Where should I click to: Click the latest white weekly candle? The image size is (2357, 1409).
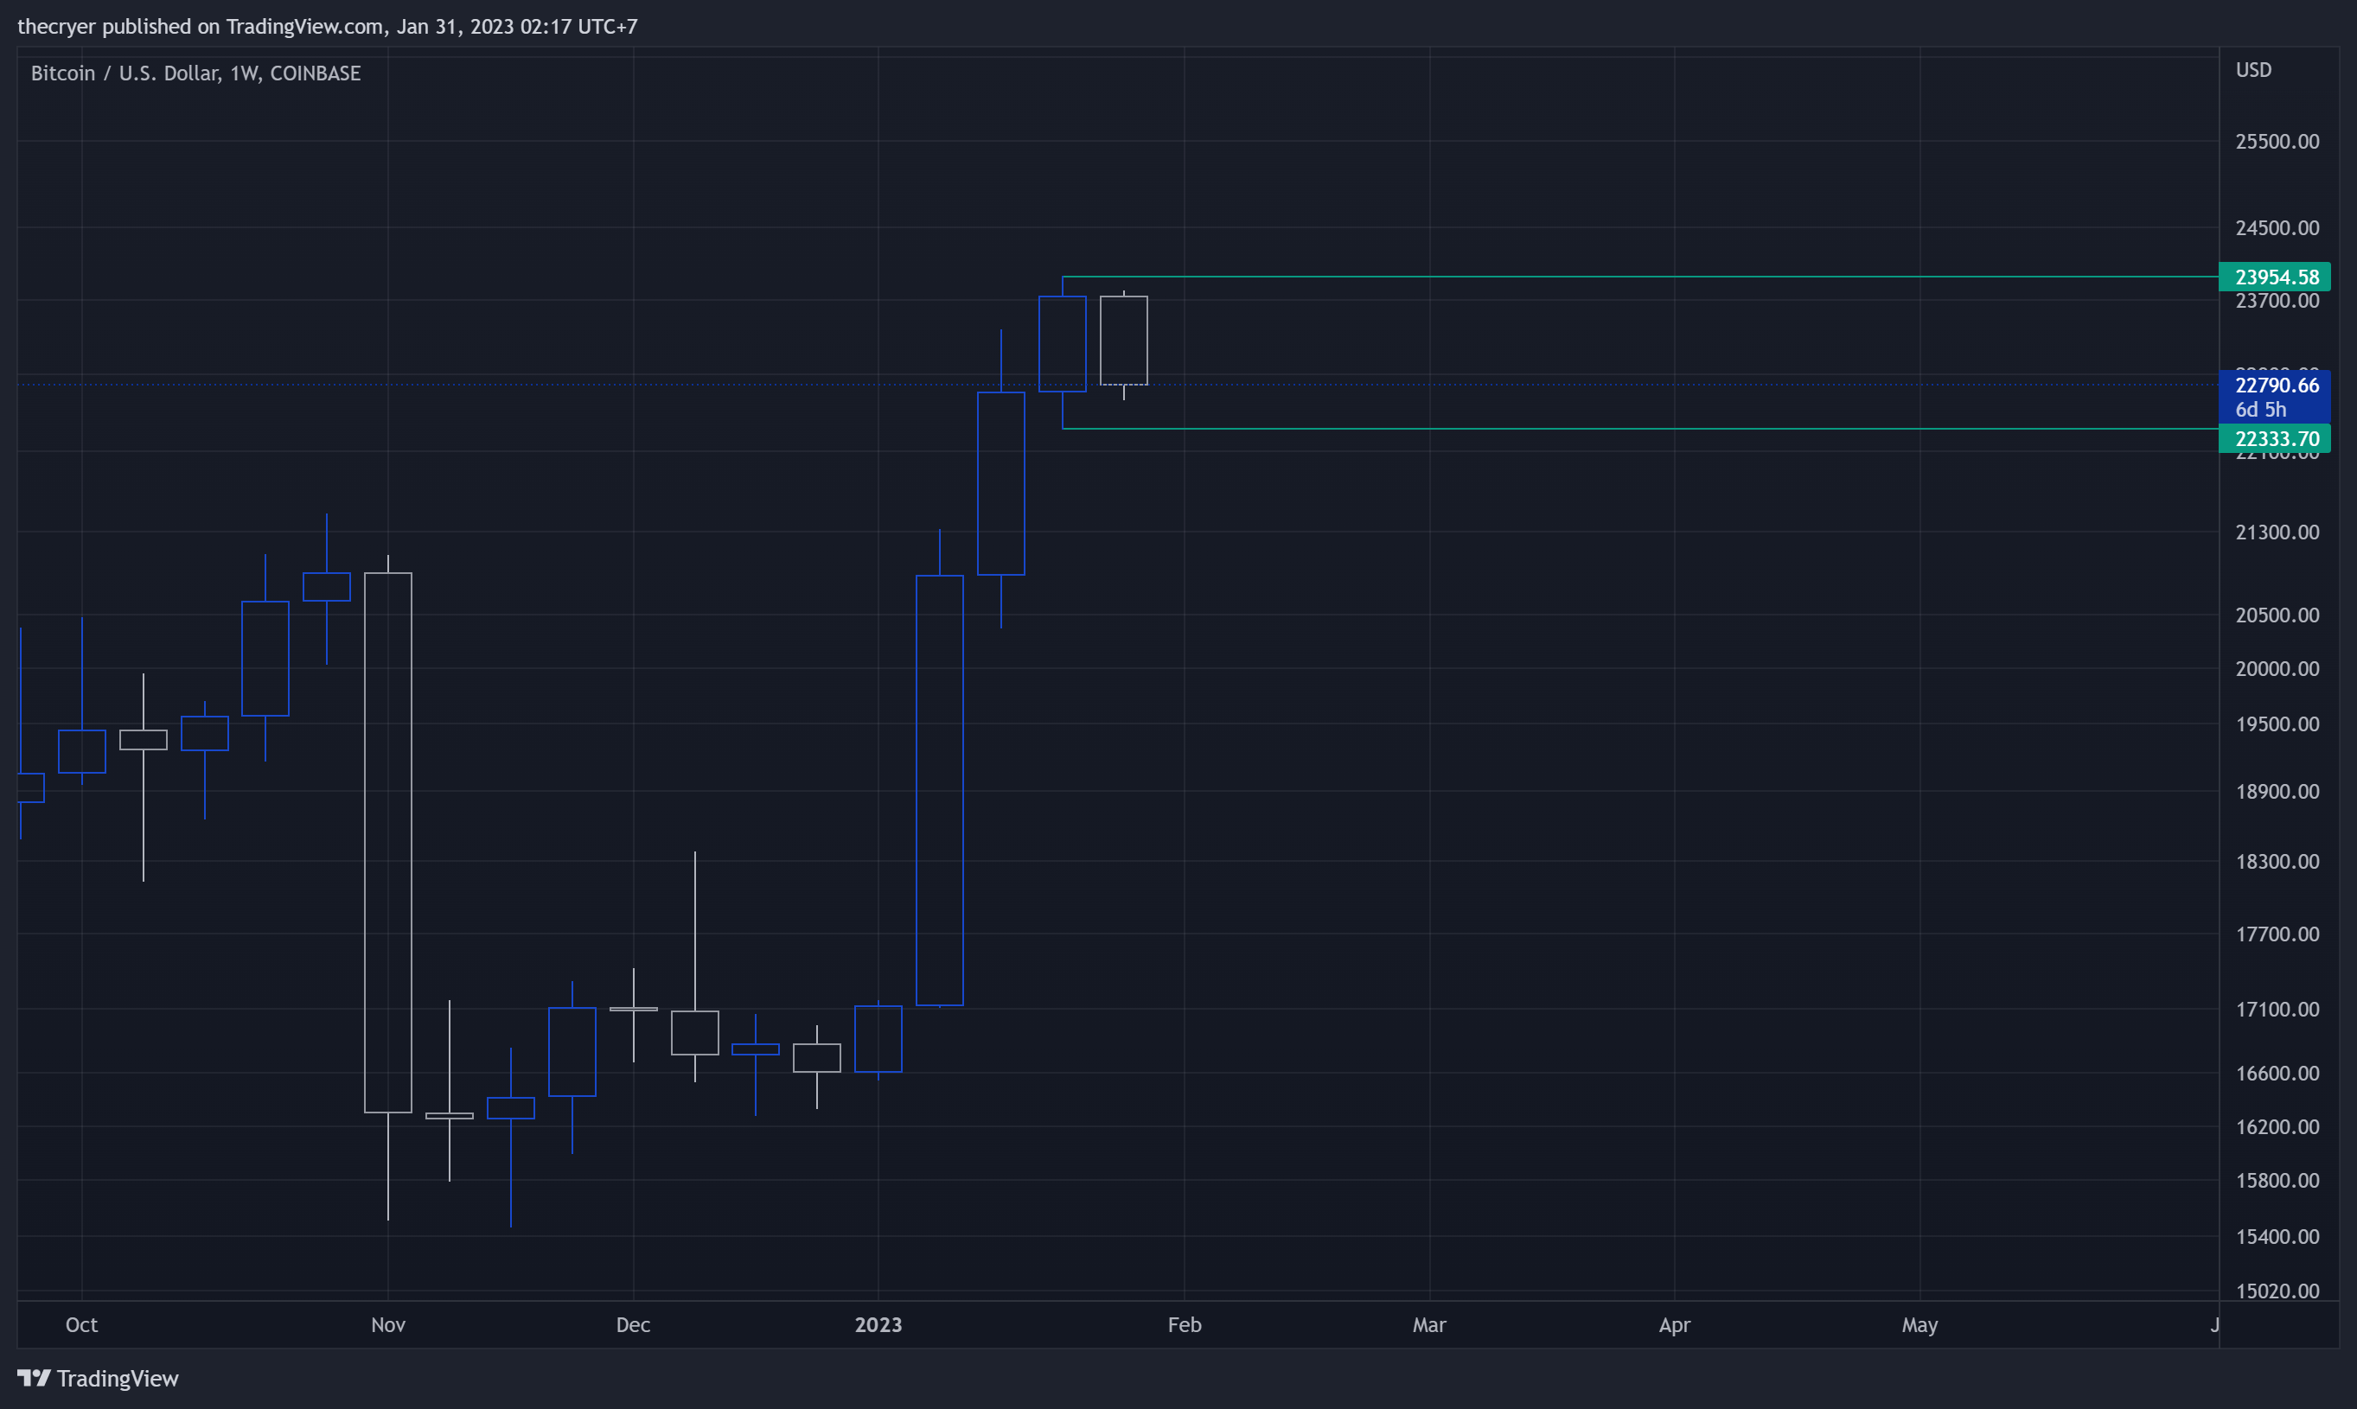[x=1123, y=340]
